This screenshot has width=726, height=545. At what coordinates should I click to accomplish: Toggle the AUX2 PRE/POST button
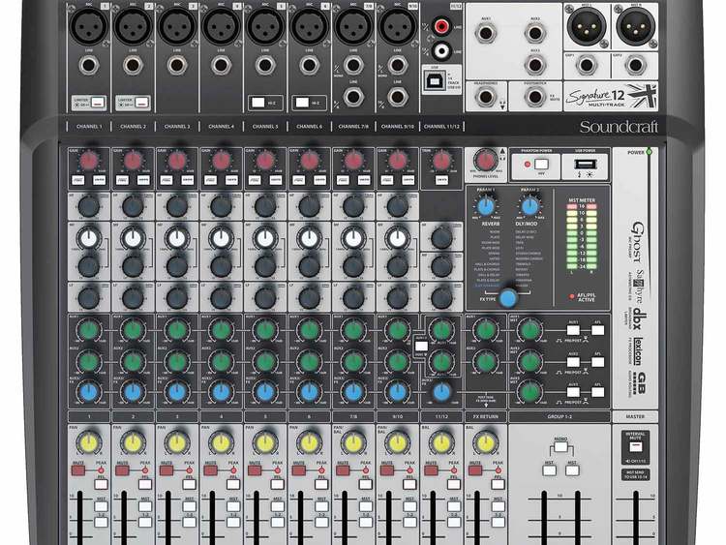[573, 362]
